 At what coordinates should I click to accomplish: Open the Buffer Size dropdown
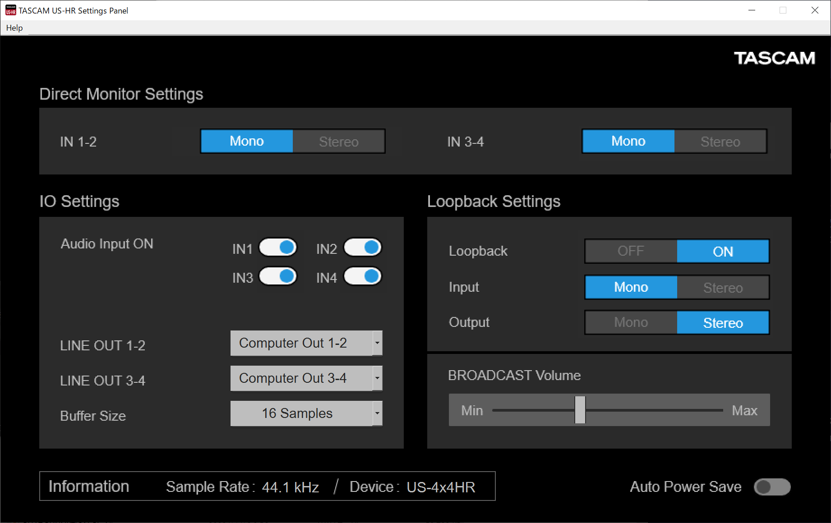click(306, 413)
